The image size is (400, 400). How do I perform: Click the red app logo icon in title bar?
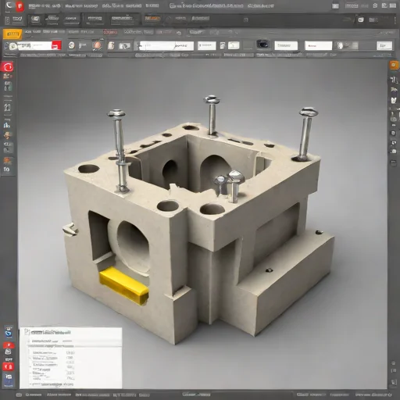pos(20,6)
